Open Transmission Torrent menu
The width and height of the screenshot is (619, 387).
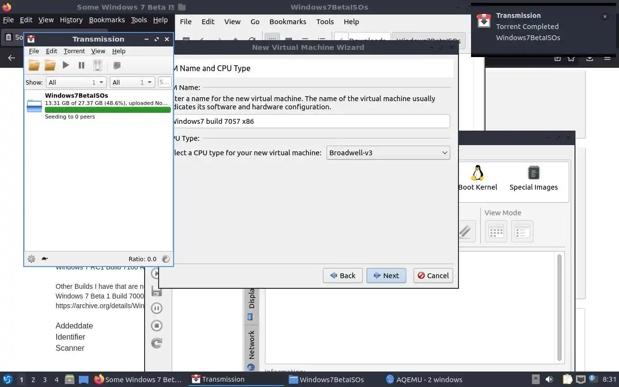click(x=74, y=51)
